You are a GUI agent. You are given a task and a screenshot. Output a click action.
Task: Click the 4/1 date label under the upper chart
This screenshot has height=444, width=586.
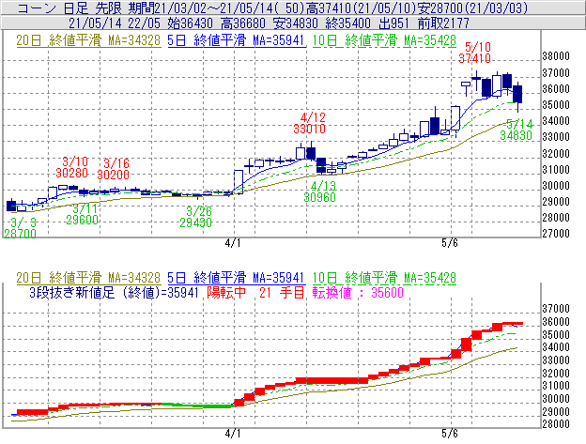pos(233,243)
